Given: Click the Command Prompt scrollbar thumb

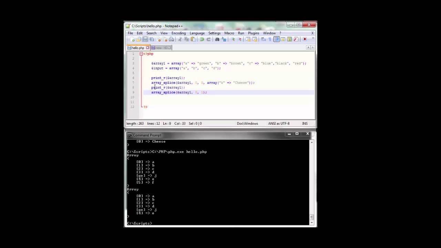Looking at the screenshot, I should coord(312,217).
